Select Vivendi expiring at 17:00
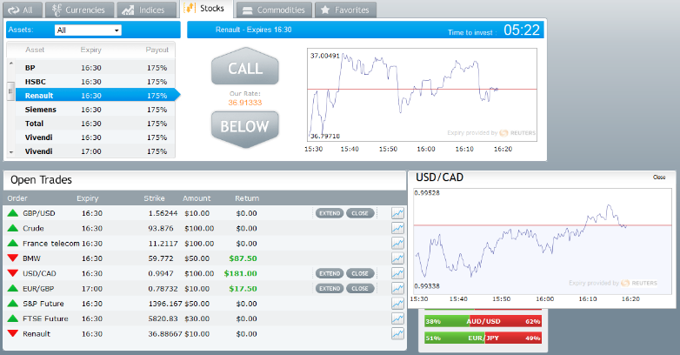680x355 pixels. [x=95, y=151]
